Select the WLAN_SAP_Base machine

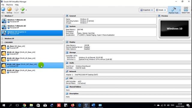click(32, 65)
